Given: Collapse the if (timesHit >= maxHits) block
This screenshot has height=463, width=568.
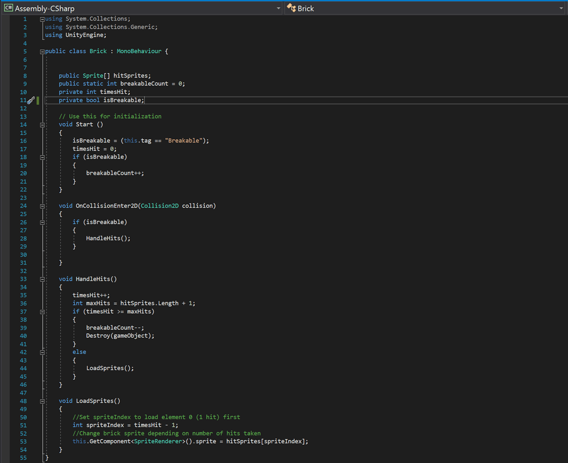Looking at the screenshot, I should pyautogui.click(x=42, y=312).
